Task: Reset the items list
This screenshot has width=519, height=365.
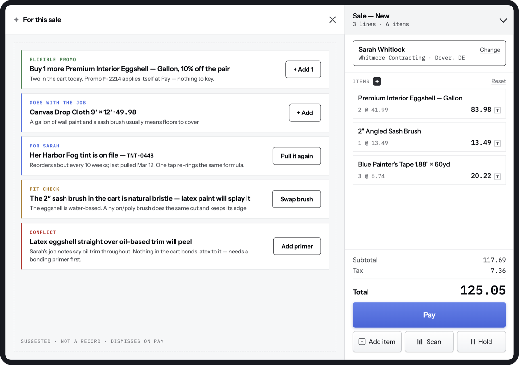Action: (x=499, y=81)
